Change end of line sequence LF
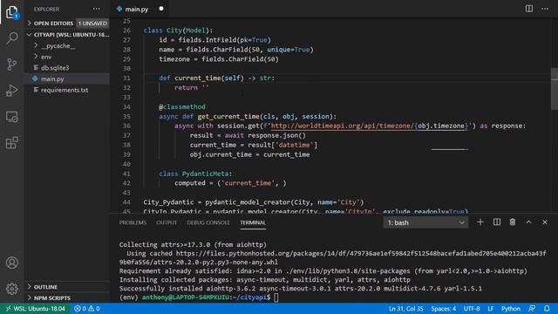558x314 pixels. [490, 309]
